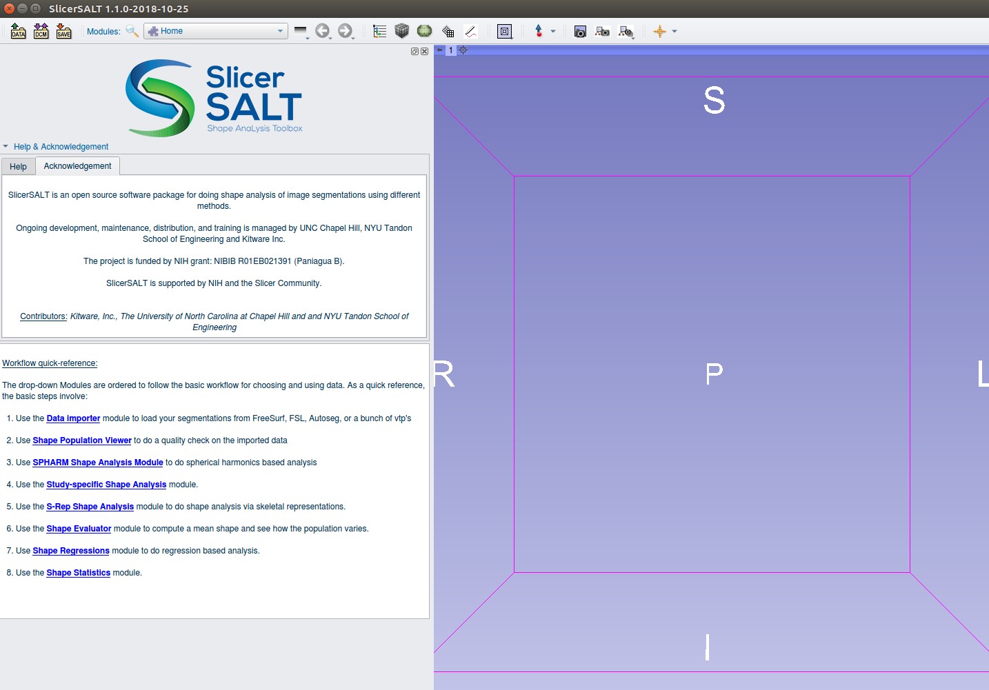989x690 pixels.
Task: Open the scene view capture icon
Action: pyautogui.click(x=603, y=31)
